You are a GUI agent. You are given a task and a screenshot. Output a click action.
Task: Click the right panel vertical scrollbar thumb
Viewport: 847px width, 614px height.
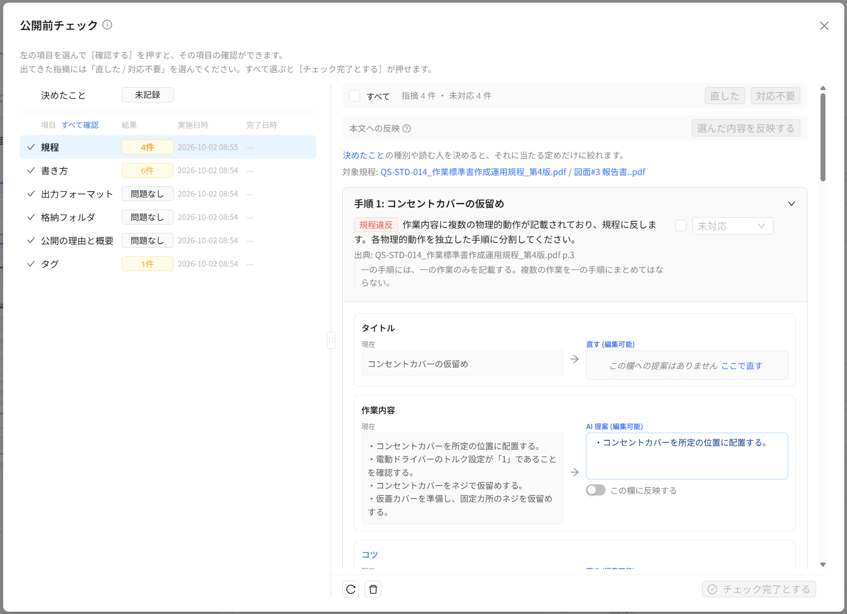coord(823,137)
